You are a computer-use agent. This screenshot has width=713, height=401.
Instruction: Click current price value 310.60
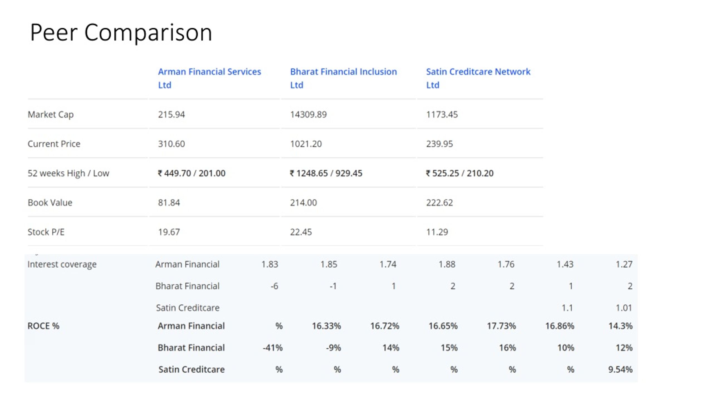point(171,144)
